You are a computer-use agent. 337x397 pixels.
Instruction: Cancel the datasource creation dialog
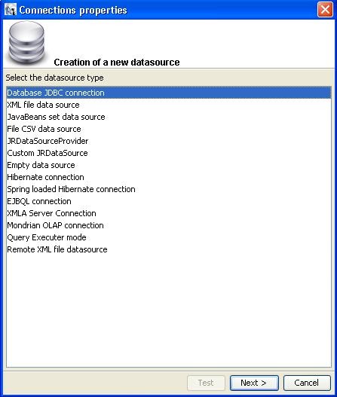(307, 383)
